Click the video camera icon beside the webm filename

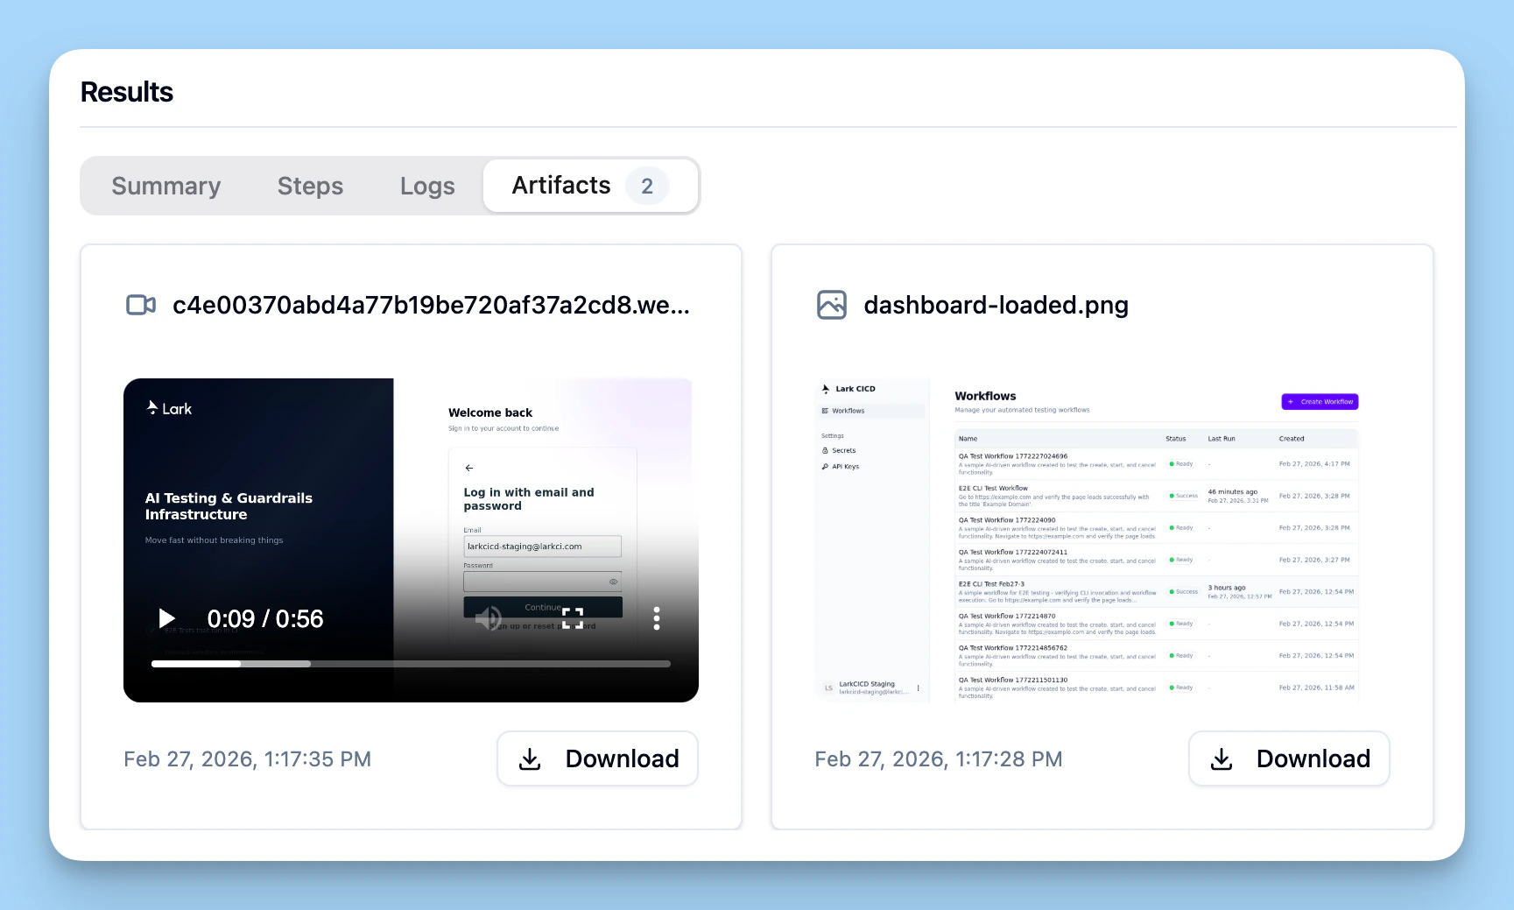click(139, 305)
